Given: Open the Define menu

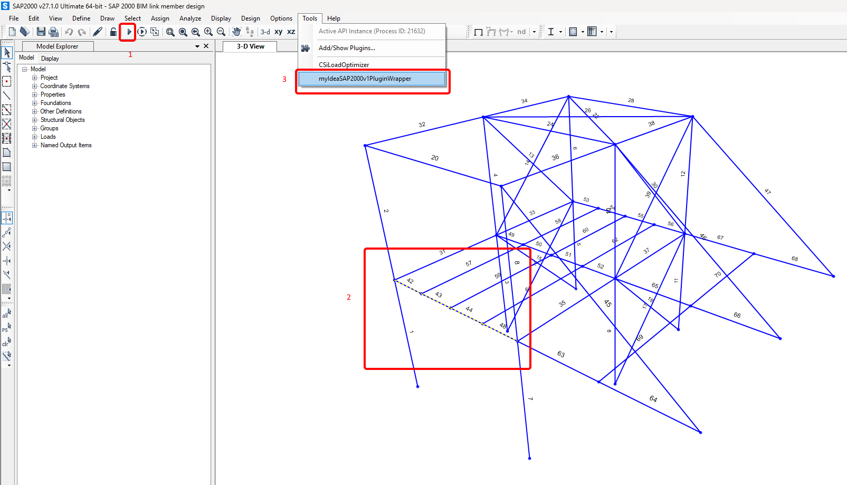Looking at the screenshot, I should [x=81, y=18].
